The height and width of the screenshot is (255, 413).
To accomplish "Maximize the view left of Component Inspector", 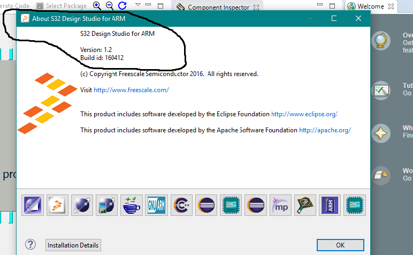I will [x=160, y=6].
